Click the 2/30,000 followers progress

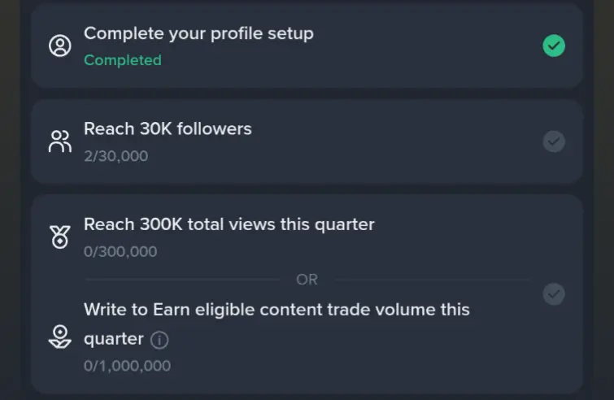115,155
